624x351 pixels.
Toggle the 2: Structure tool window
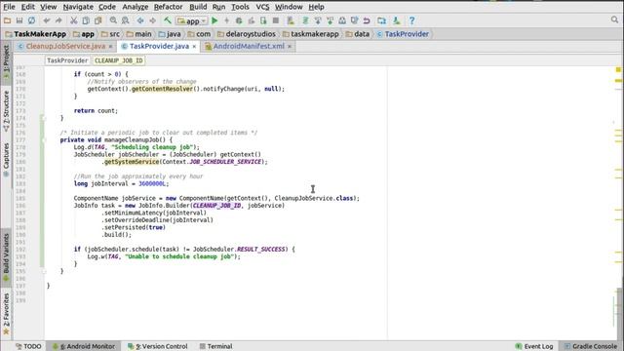pos(6,111)
